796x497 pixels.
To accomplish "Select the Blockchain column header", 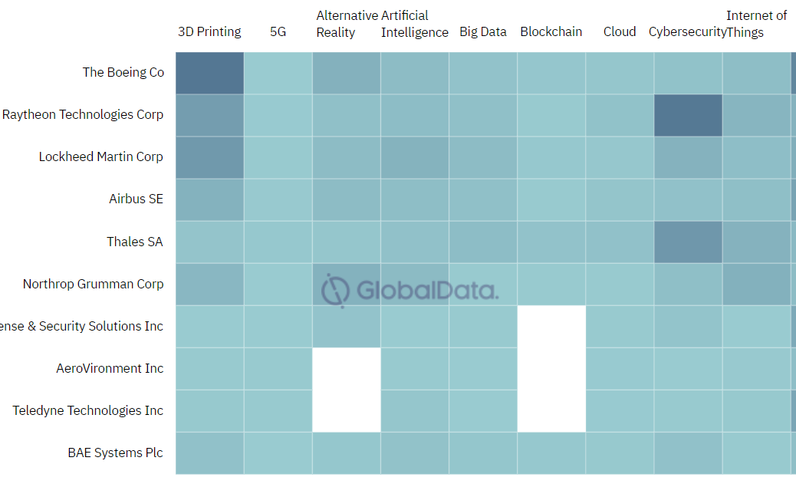I will coord(551,31).
